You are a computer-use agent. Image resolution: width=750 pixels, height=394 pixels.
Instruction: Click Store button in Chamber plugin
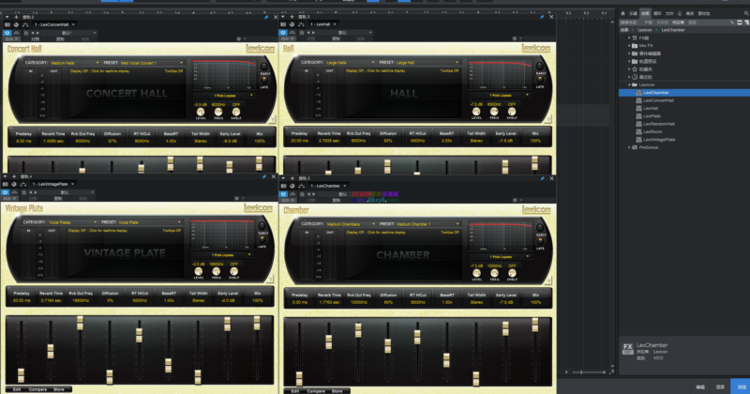(337, 391)
